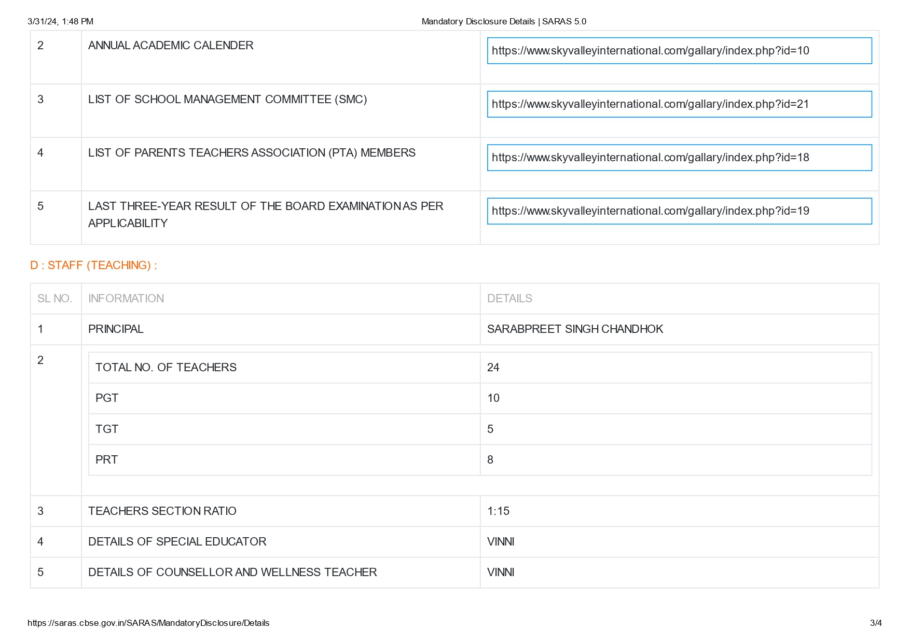910x643 pixels.
Task: Click the total teachers value '24'
Action: pos(493,368)
